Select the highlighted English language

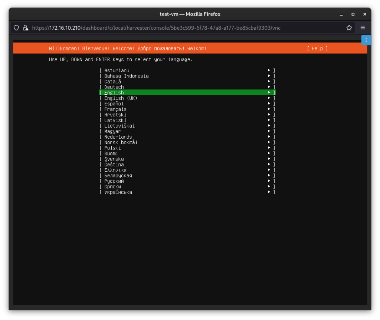187,93
